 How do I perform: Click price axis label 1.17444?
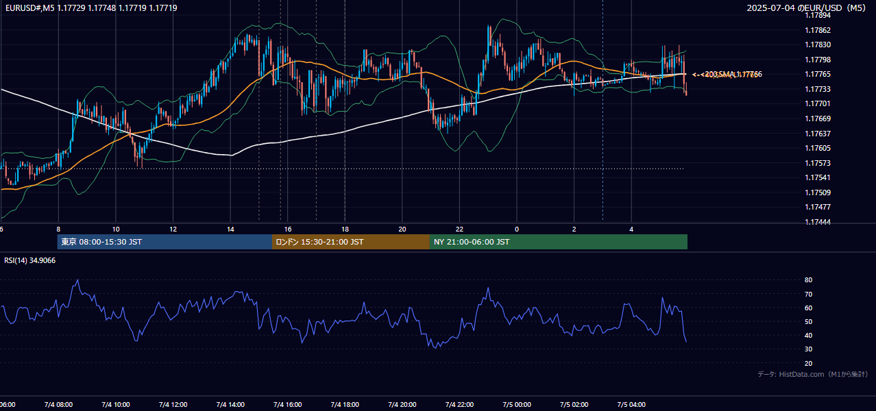tap(817, 222)
